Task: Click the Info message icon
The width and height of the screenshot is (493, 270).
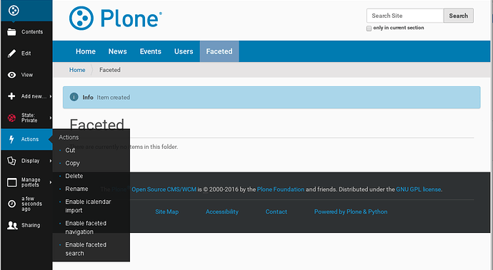Action: (x=74, y=97)
